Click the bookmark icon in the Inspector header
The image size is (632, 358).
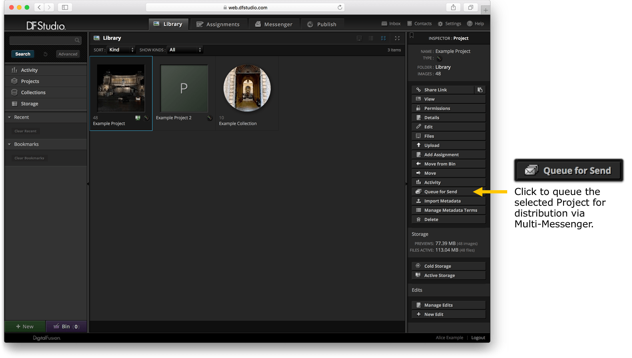click(412, 36)
